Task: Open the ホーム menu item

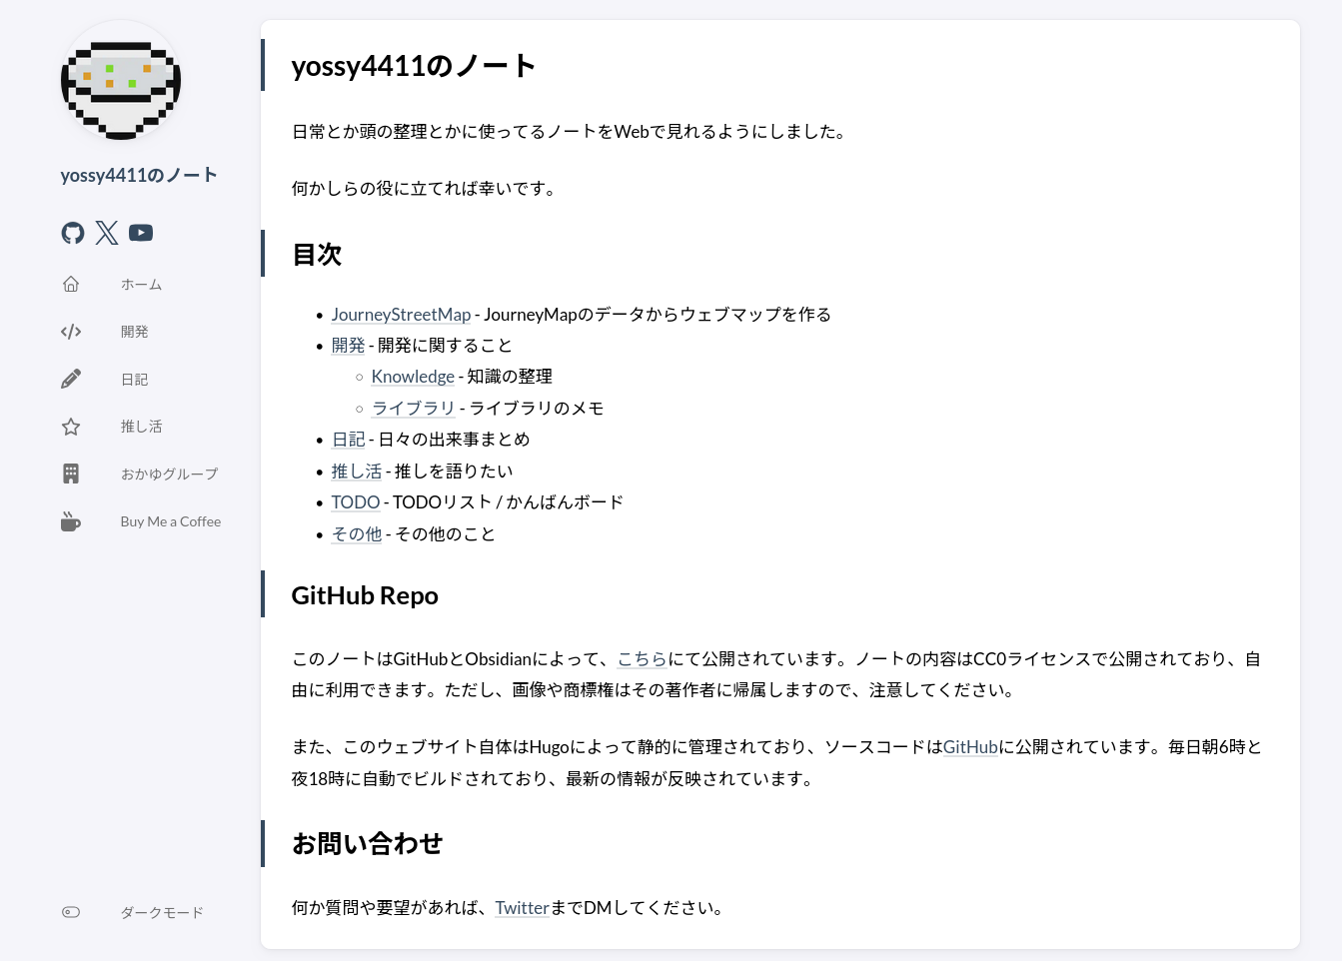Action: tap(141, 285)
